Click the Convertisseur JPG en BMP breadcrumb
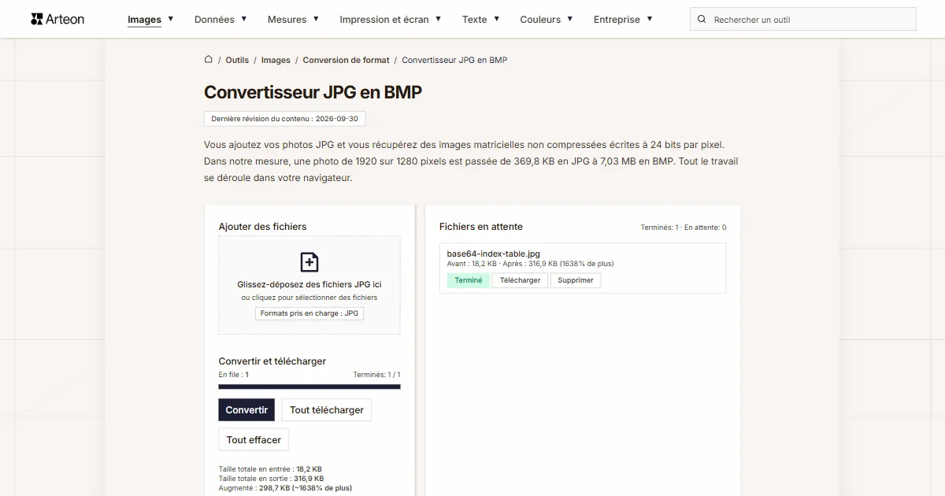Screen dimensions: 945x496 pos(454,60)
